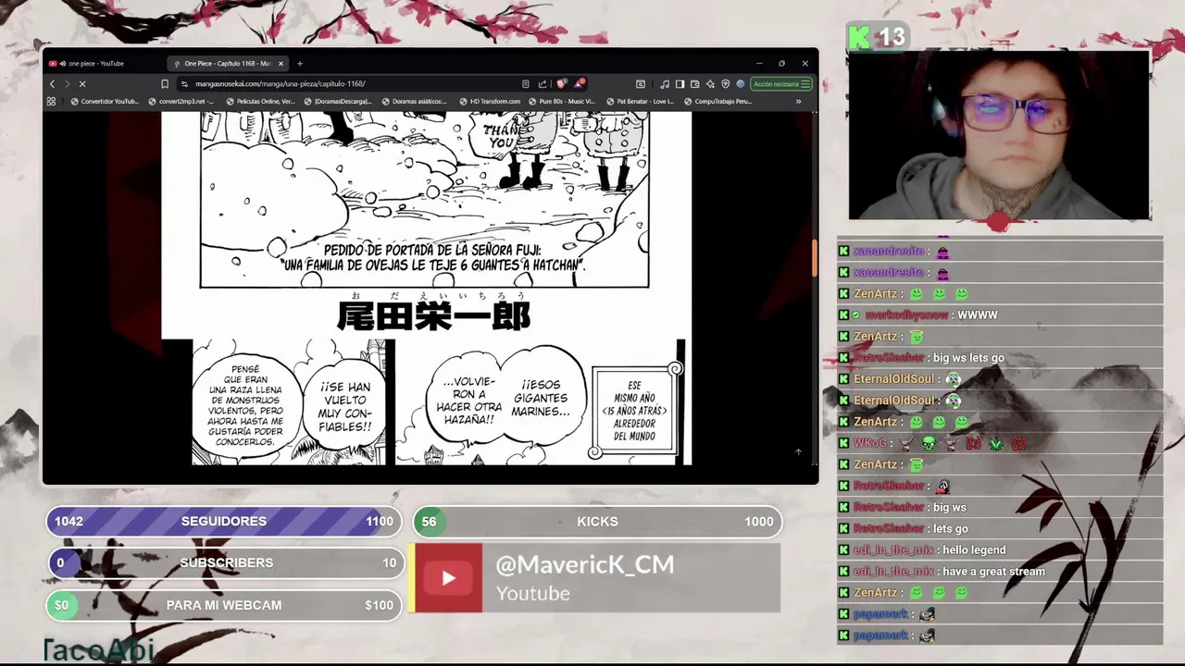
Task: Click the SEGUIDORES progress bar
Action: tap(224, 522)
